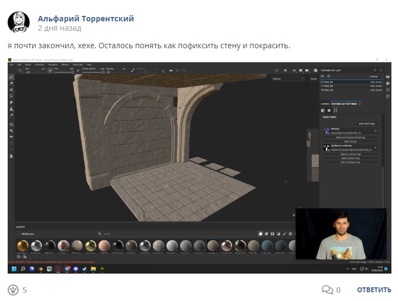Open Blender from the Windows taskbar
The height and width of the screenshot is (301, 398).
[41, 269]
